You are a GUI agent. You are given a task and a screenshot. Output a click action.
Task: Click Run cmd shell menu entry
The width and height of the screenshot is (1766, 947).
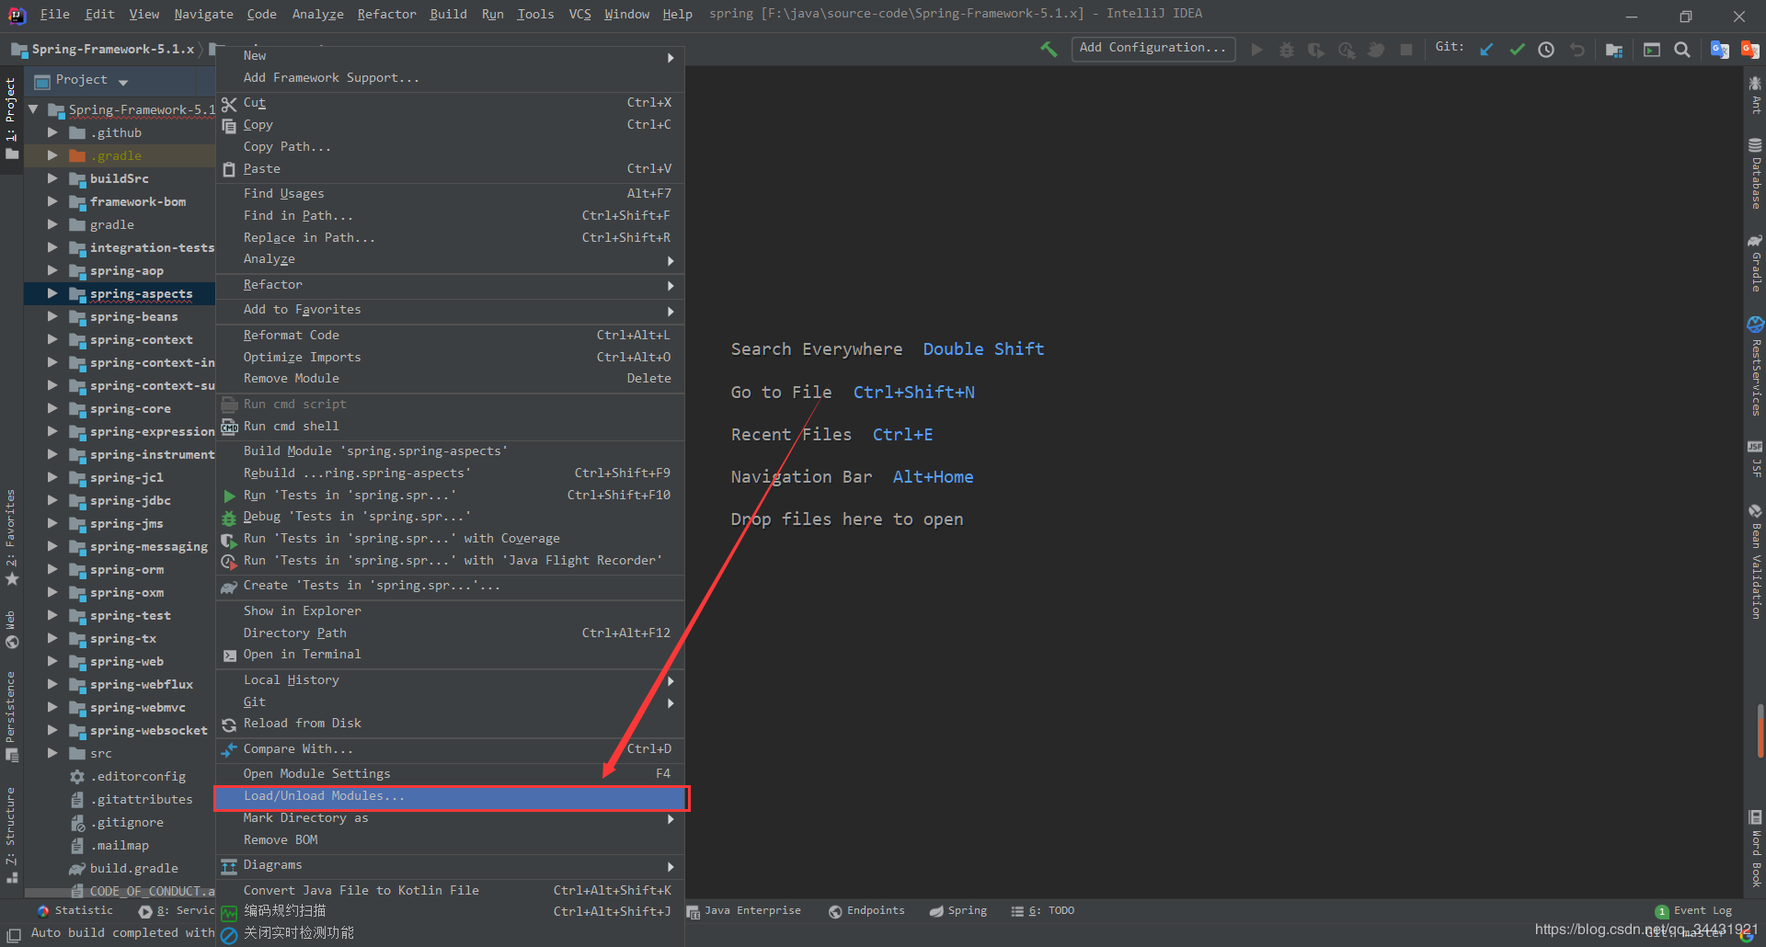[451, 427]
